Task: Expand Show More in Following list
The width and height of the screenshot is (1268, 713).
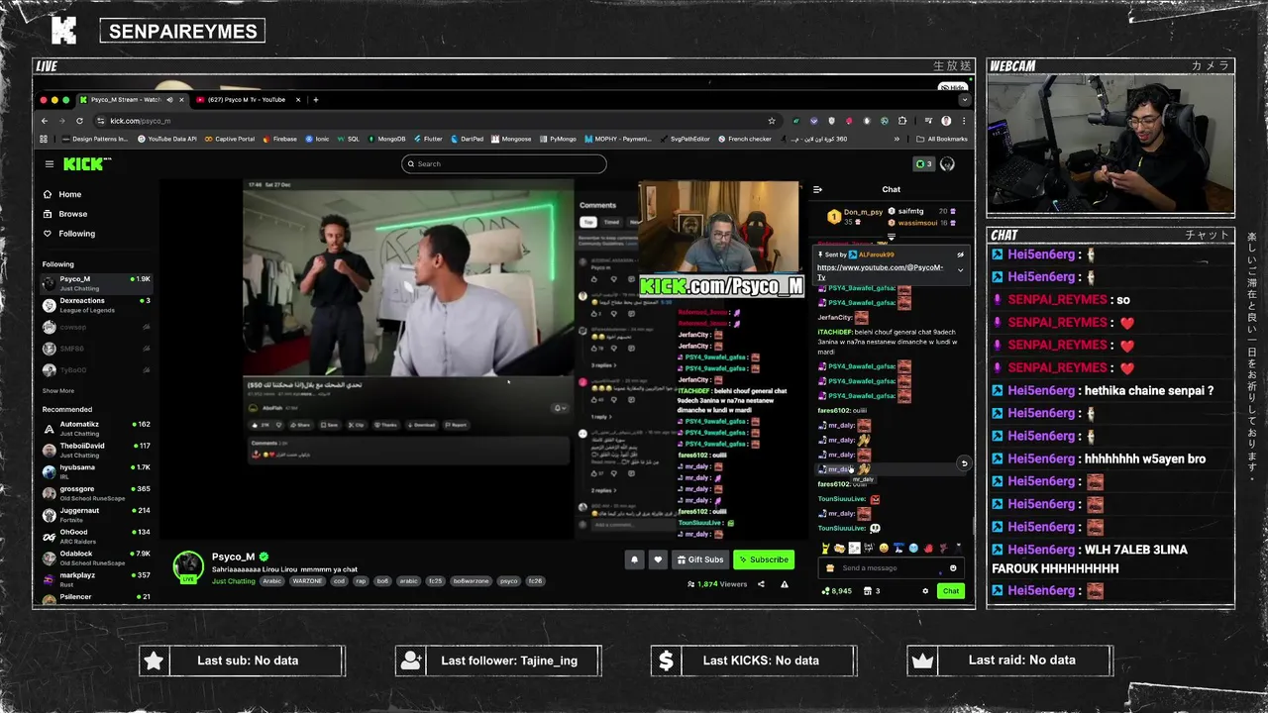Action: tap(58, 391)
